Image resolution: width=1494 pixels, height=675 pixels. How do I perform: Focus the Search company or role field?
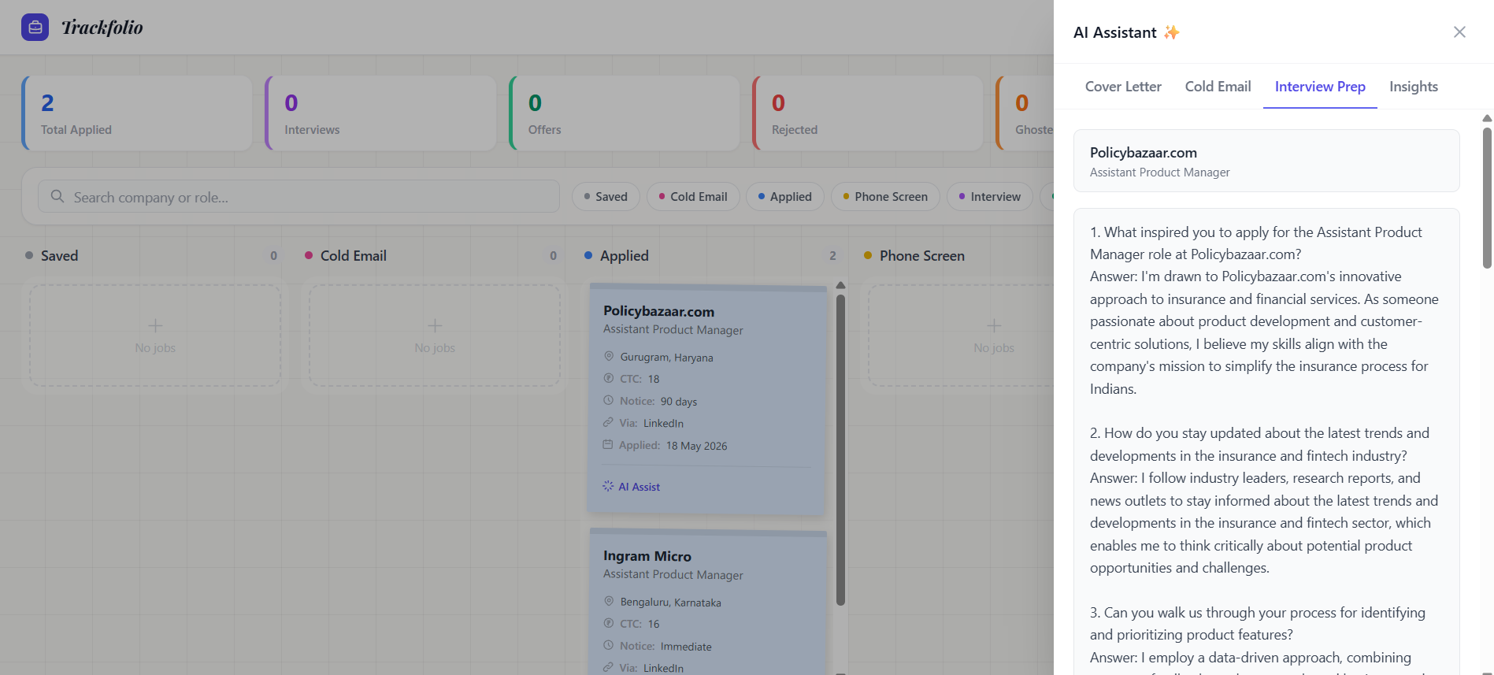(298, 196)
